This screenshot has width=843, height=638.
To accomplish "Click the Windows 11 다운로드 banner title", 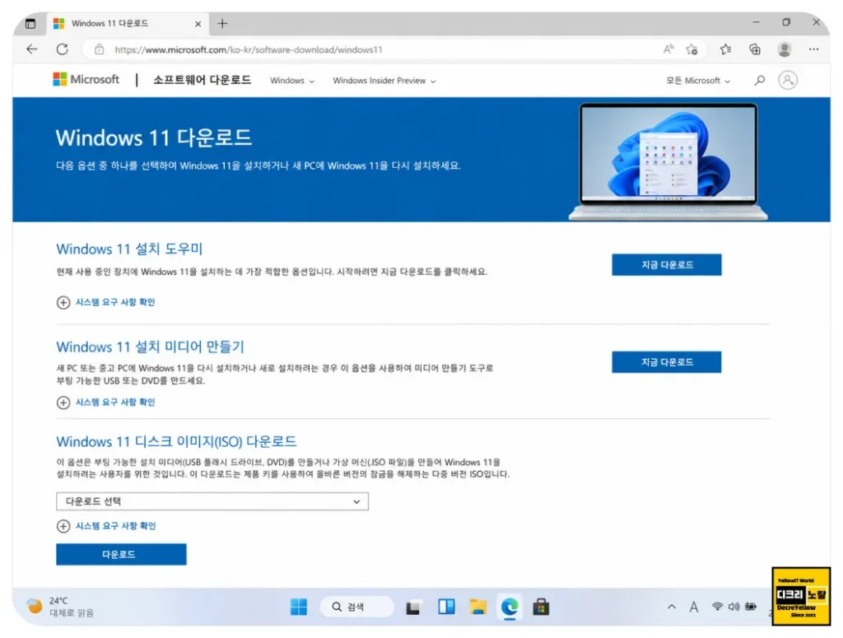I will pyautogui.click(x=154, y=137).
